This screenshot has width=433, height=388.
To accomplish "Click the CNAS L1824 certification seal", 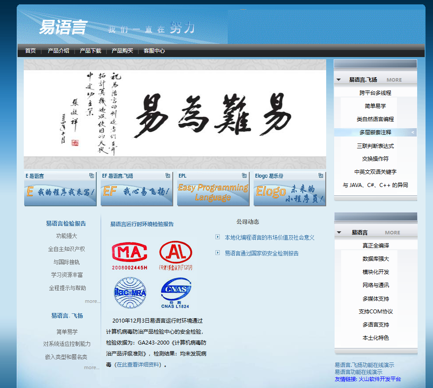I will tap(175, 291).
